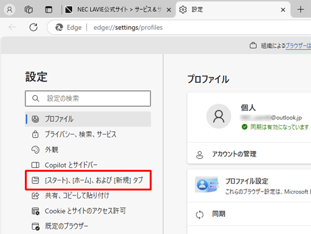Open プロファイル設定 row
This screenshot has width=311, height=234.
249,186
